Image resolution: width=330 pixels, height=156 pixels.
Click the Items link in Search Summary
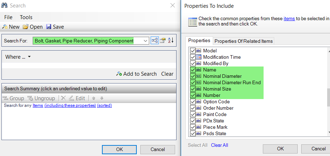tap(38, 105)
